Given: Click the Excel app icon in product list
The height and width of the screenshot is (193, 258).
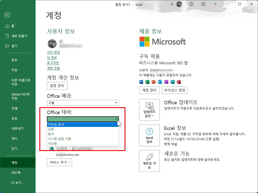Looking at the screenshot, I should point(147,82).
